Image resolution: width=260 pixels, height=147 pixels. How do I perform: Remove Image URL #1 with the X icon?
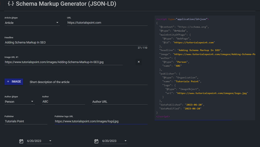click(139, 62)
